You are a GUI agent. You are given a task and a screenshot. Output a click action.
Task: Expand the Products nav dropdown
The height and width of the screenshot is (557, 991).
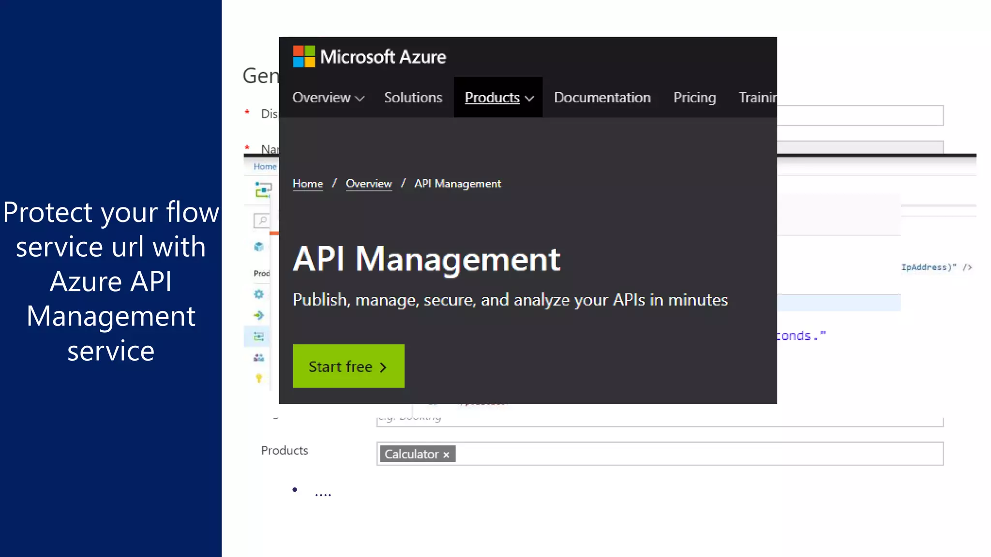(x=498, y=97)
